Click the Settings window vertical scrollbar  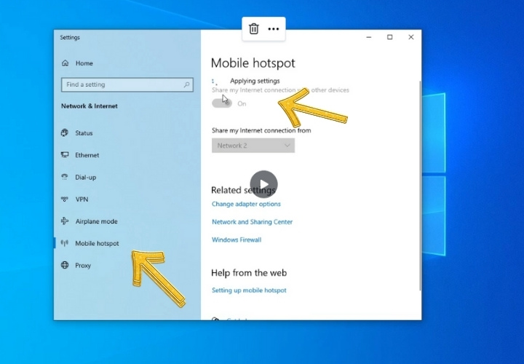(x=418, y=182)
